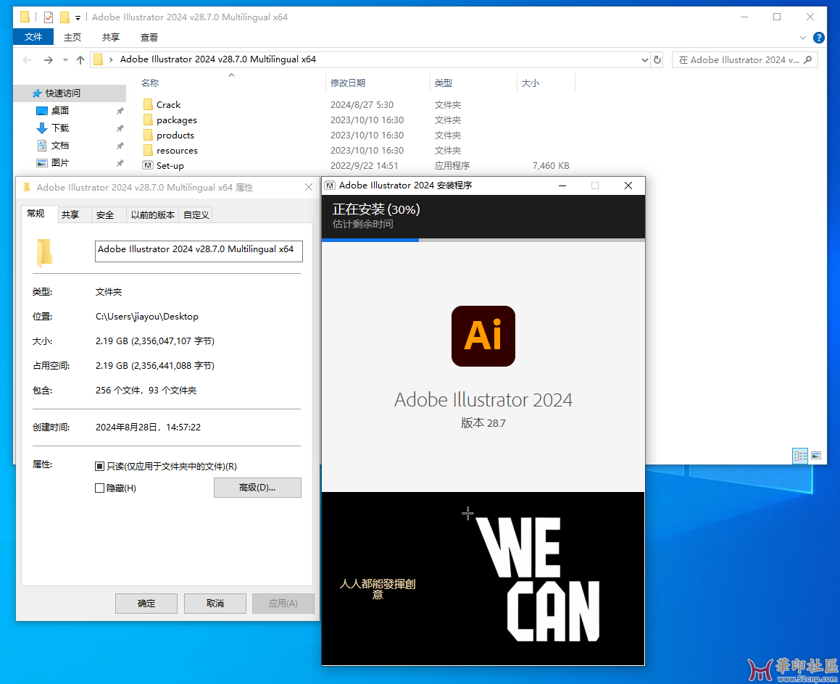Click the New Folder icon in title bar
Screen dimensions: 840x684
[65, 17]
